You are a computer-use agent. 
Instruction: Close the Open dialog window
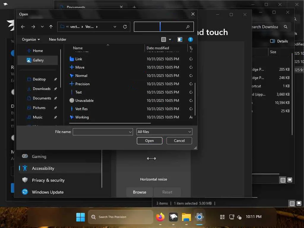coord(193,14)
